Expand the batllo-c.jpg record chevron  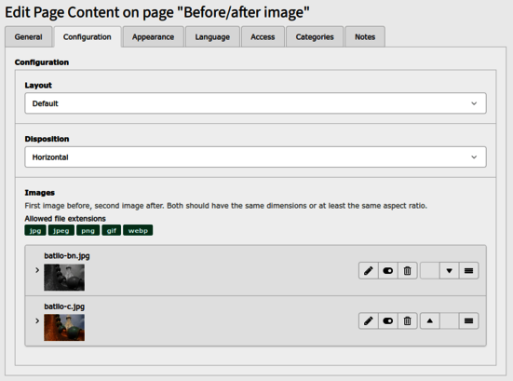click(37, 320)
